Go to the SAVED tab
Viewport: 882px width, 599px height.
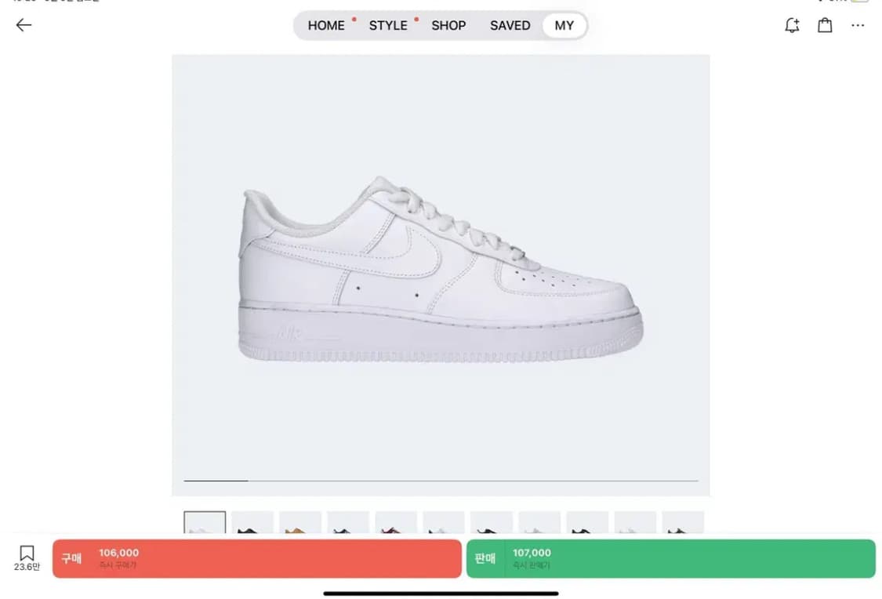(x=510, y=25)
